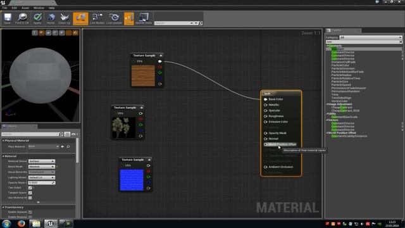Image resolution: width=405 pixels, height=228 pixels.
Task: Open the Phys Material dropdown
Action: [x=44, y=146]
